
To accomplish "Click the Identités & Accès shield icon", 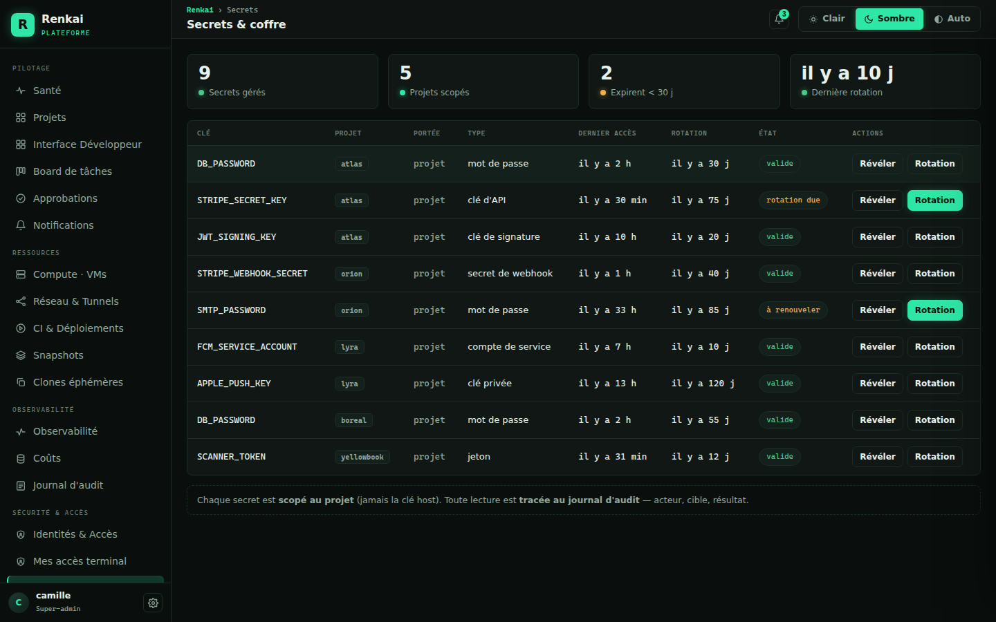I will [21, 534].
